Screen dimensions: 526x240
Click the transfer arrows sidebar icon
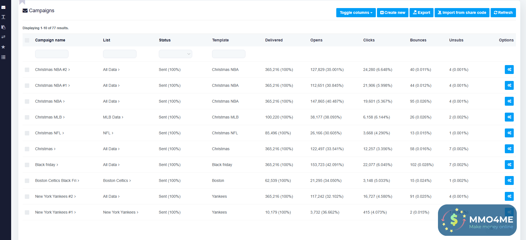pos(3,37)
